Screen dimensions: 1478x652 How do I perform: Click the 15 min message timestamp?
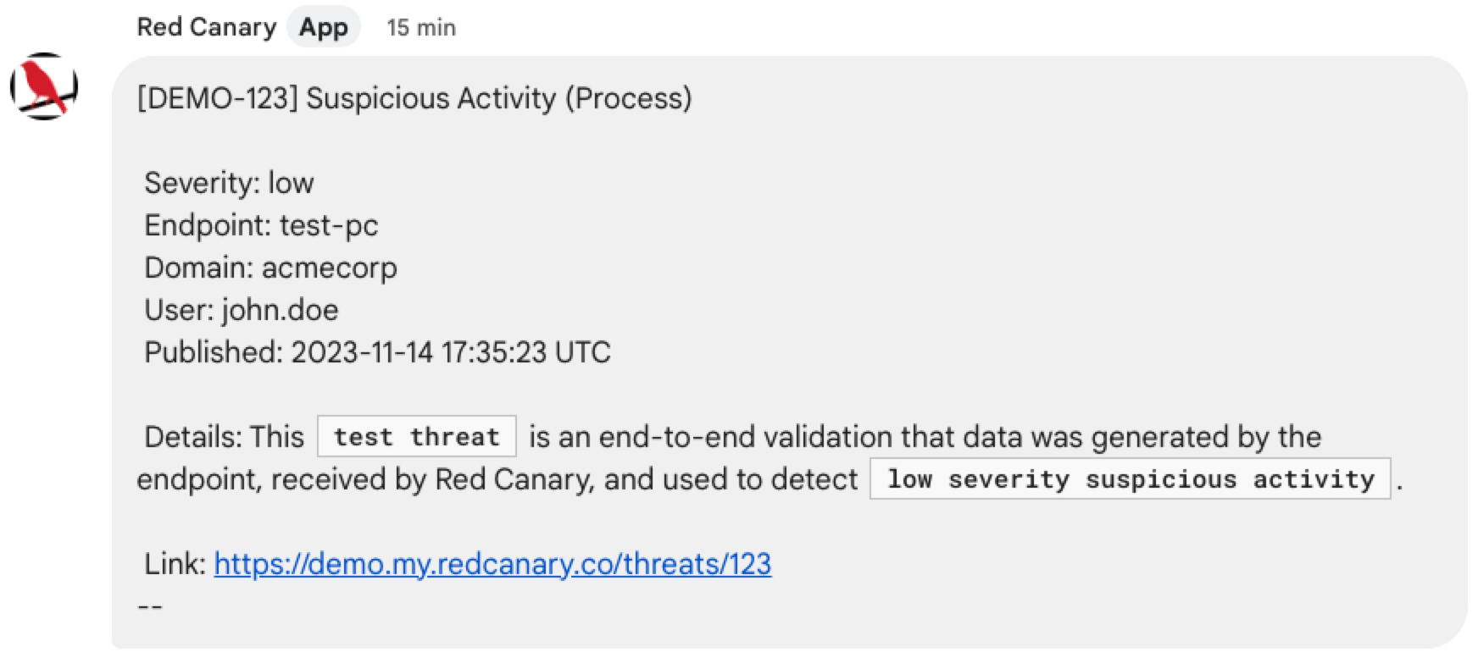pyautogui.click(x=421, y=28)
